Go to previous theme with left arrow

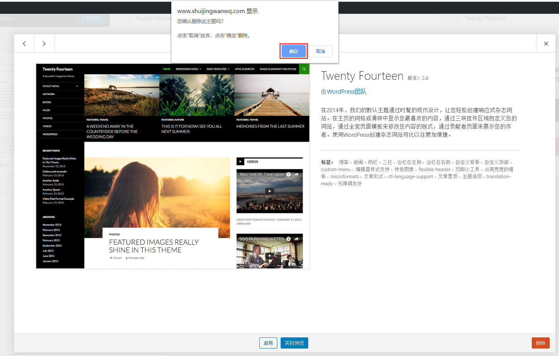pos(24,44)
